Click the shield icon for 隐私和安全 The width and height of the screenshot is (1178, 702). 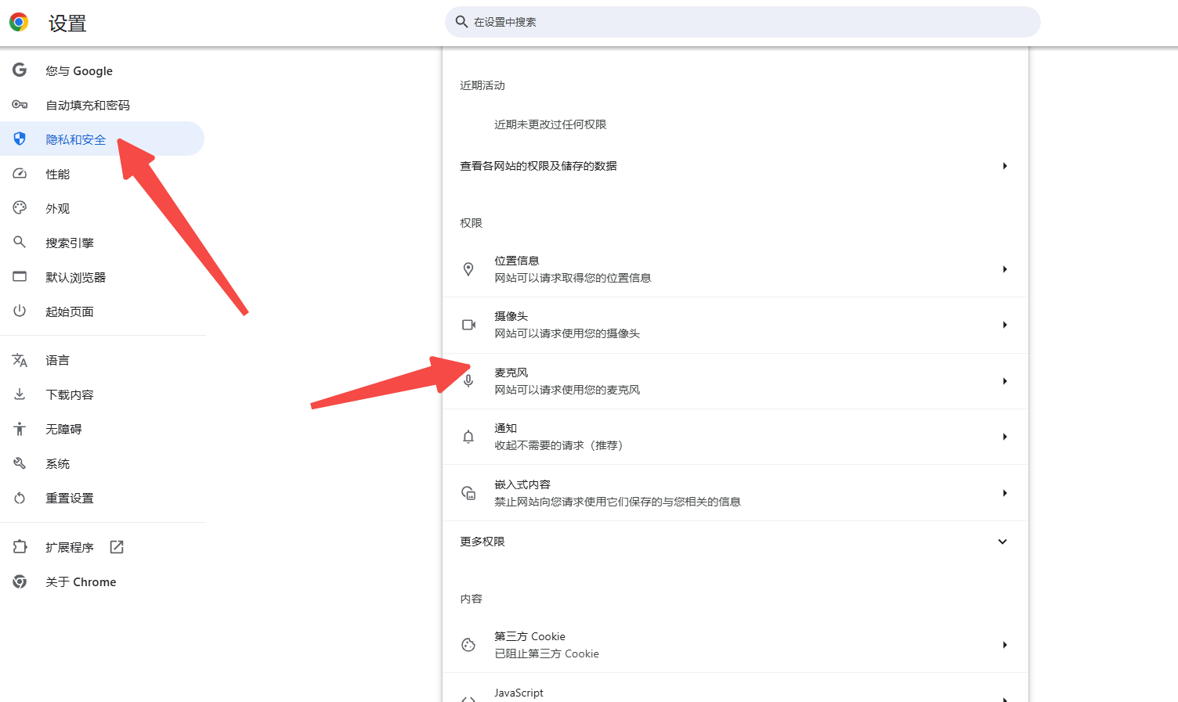click(20, 139)
